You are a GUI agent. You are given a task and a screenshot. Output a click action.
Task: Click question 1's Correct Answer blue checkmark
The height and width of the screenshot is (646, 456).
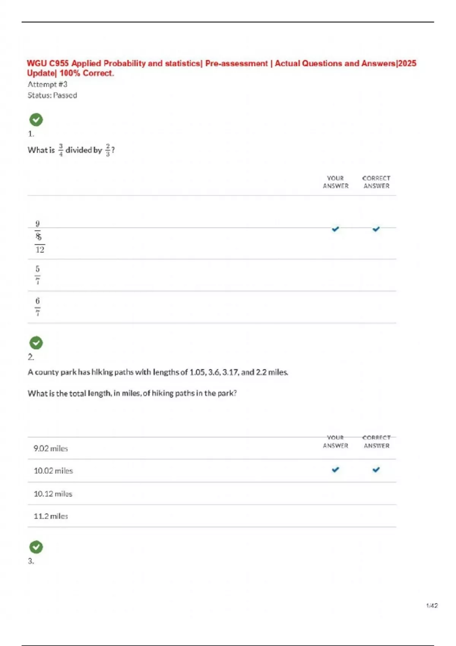[376, 229]
